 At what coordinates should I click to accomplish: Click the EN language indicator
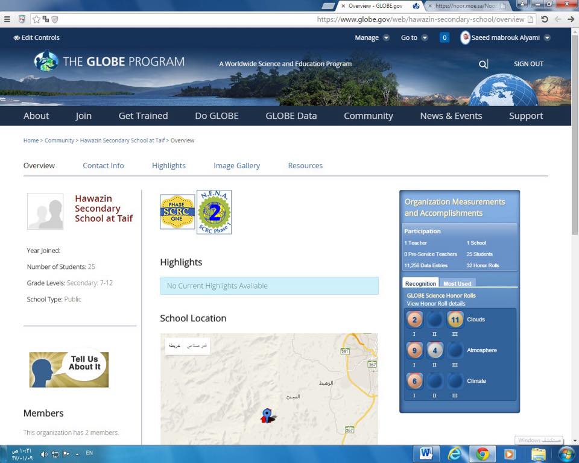pyautogui.click(x=89, y=453)
